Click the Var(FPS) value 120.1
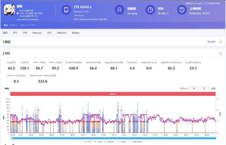Screen dimensions: 226x145 [24, 68]
